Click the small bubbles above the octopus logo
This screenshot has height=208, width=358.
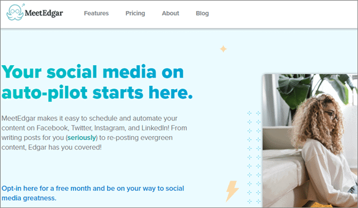[23, 5]
